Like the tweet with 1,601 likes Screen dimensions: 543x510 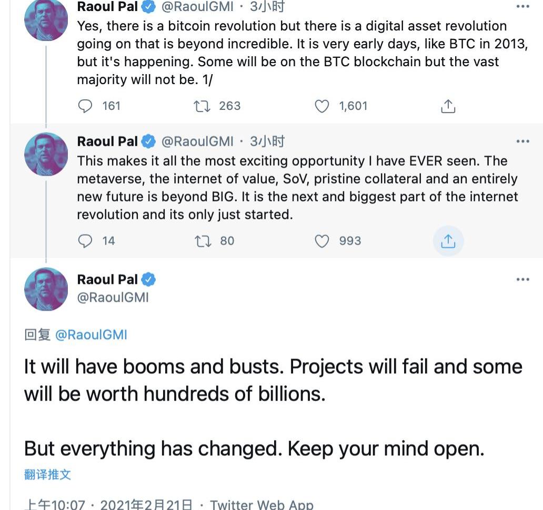point(321,106)
